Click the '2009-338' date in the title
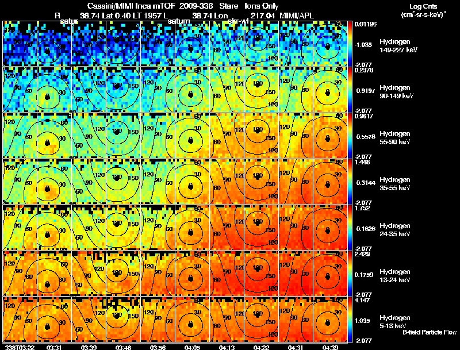The height and width of the screenshot is (350, 460). tap(195, 6)
